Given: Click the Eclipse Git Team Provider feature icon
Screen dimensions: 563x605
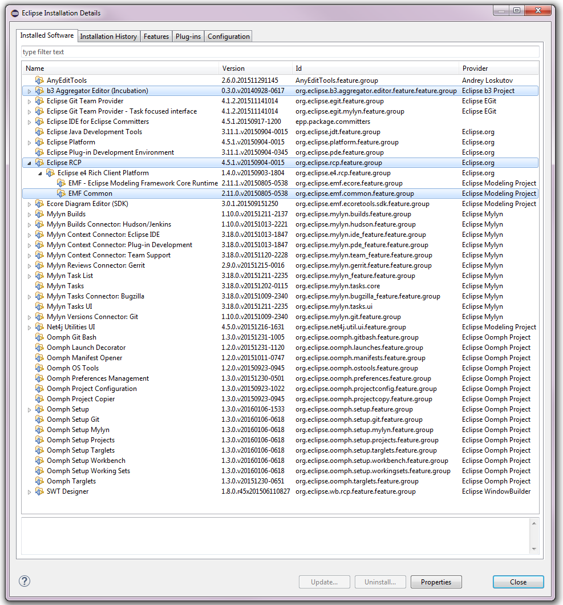Looking at the screenshot, I should tap(39, 100).
